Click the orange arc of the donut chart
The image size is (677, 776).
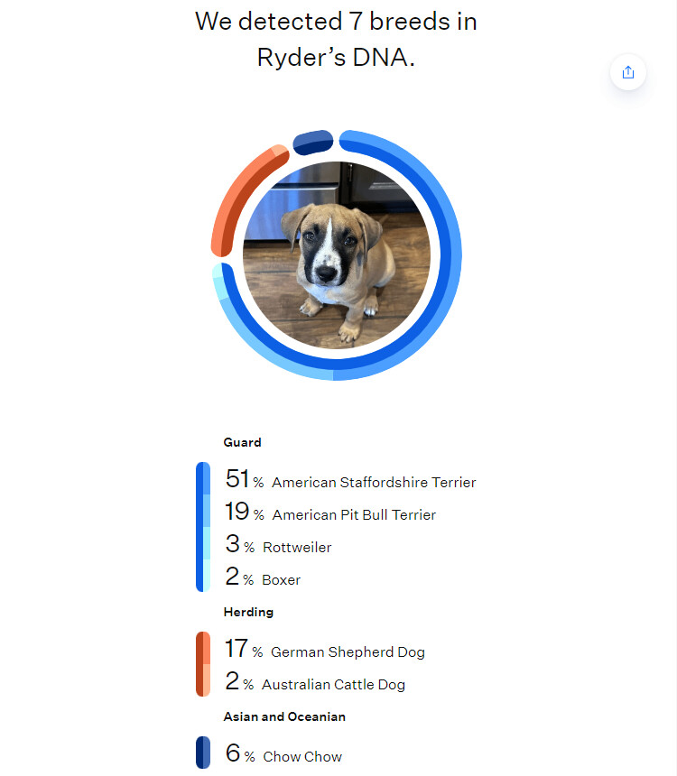238,192
